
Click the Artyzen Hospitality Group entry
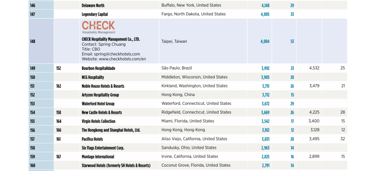pos(100,95)
